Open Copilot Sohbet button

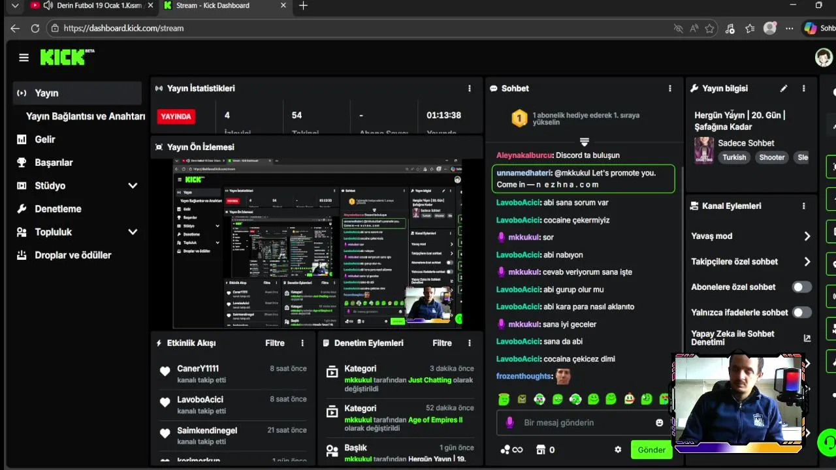[820, 28]
